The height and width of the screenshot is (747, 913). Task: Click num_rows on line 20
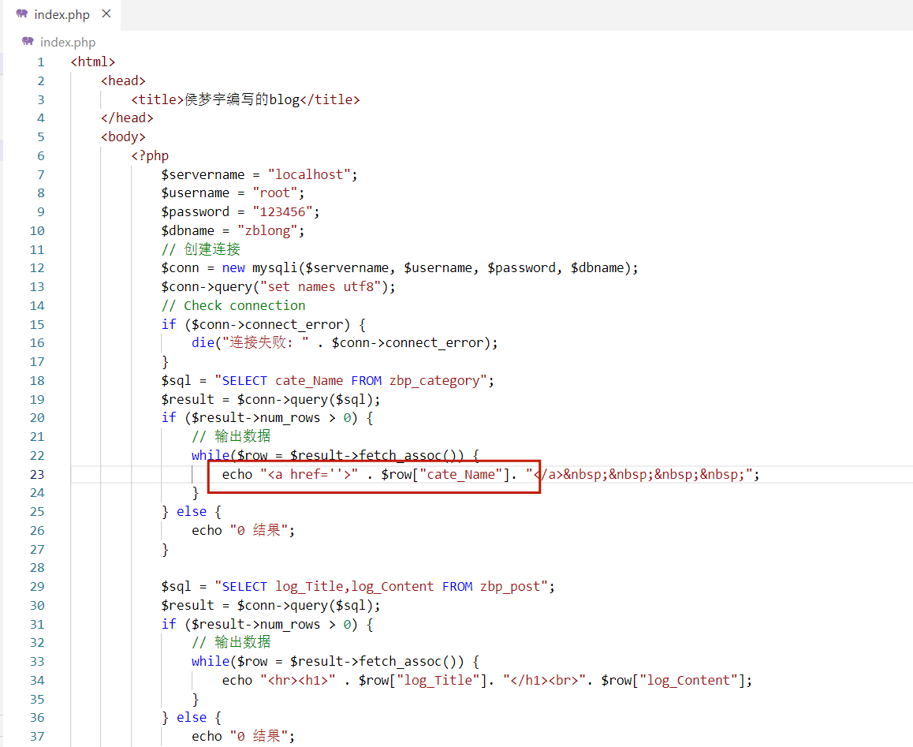(x=290, y=418)
